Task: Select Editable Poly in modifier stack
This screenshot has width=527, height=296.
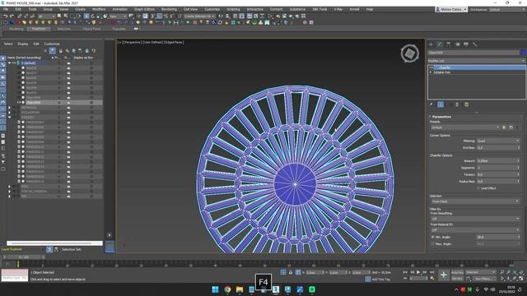Action: coord(442,72)
